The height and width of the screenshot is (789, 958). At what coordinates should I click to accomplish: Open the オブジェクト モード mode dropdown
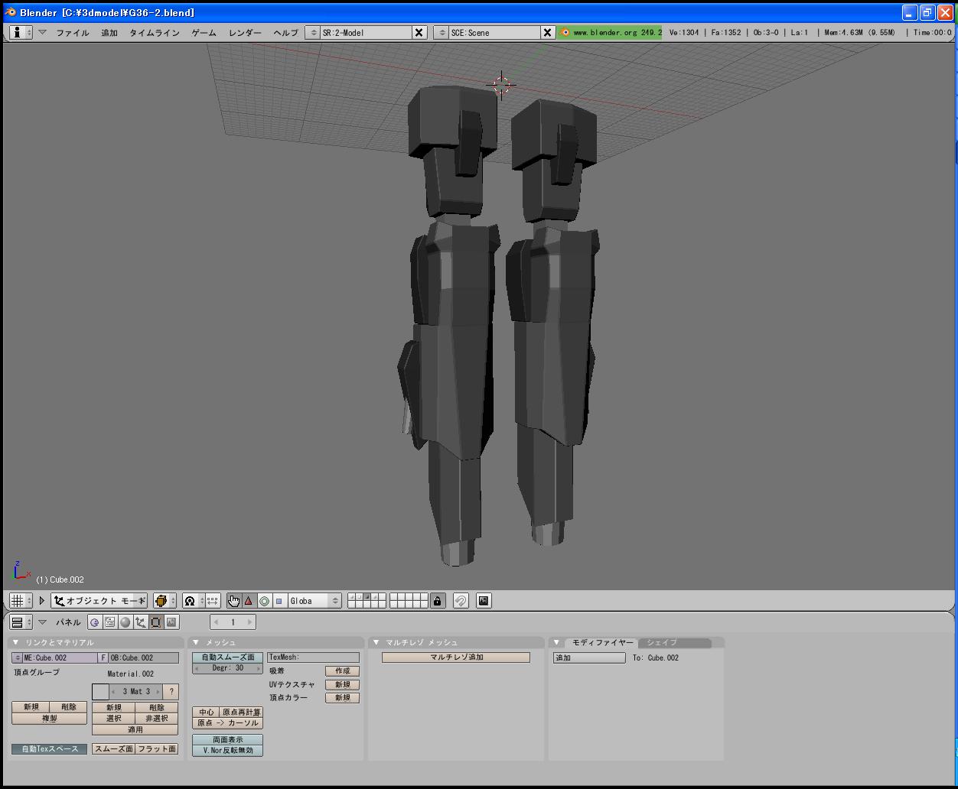[x=99, y=601]
